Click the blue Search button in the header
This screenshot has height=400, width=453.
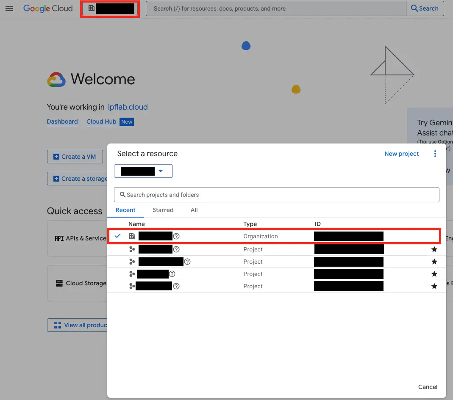425,8
